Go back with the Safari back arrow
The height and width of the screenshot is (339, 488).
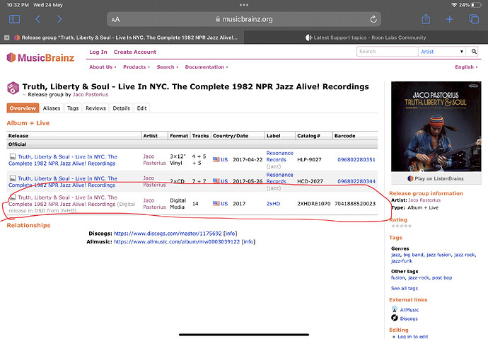click(x=37, y=19)
